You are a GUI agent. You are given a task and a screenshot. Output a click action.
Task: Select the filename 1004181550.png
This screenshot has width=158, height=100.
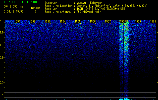13,7
